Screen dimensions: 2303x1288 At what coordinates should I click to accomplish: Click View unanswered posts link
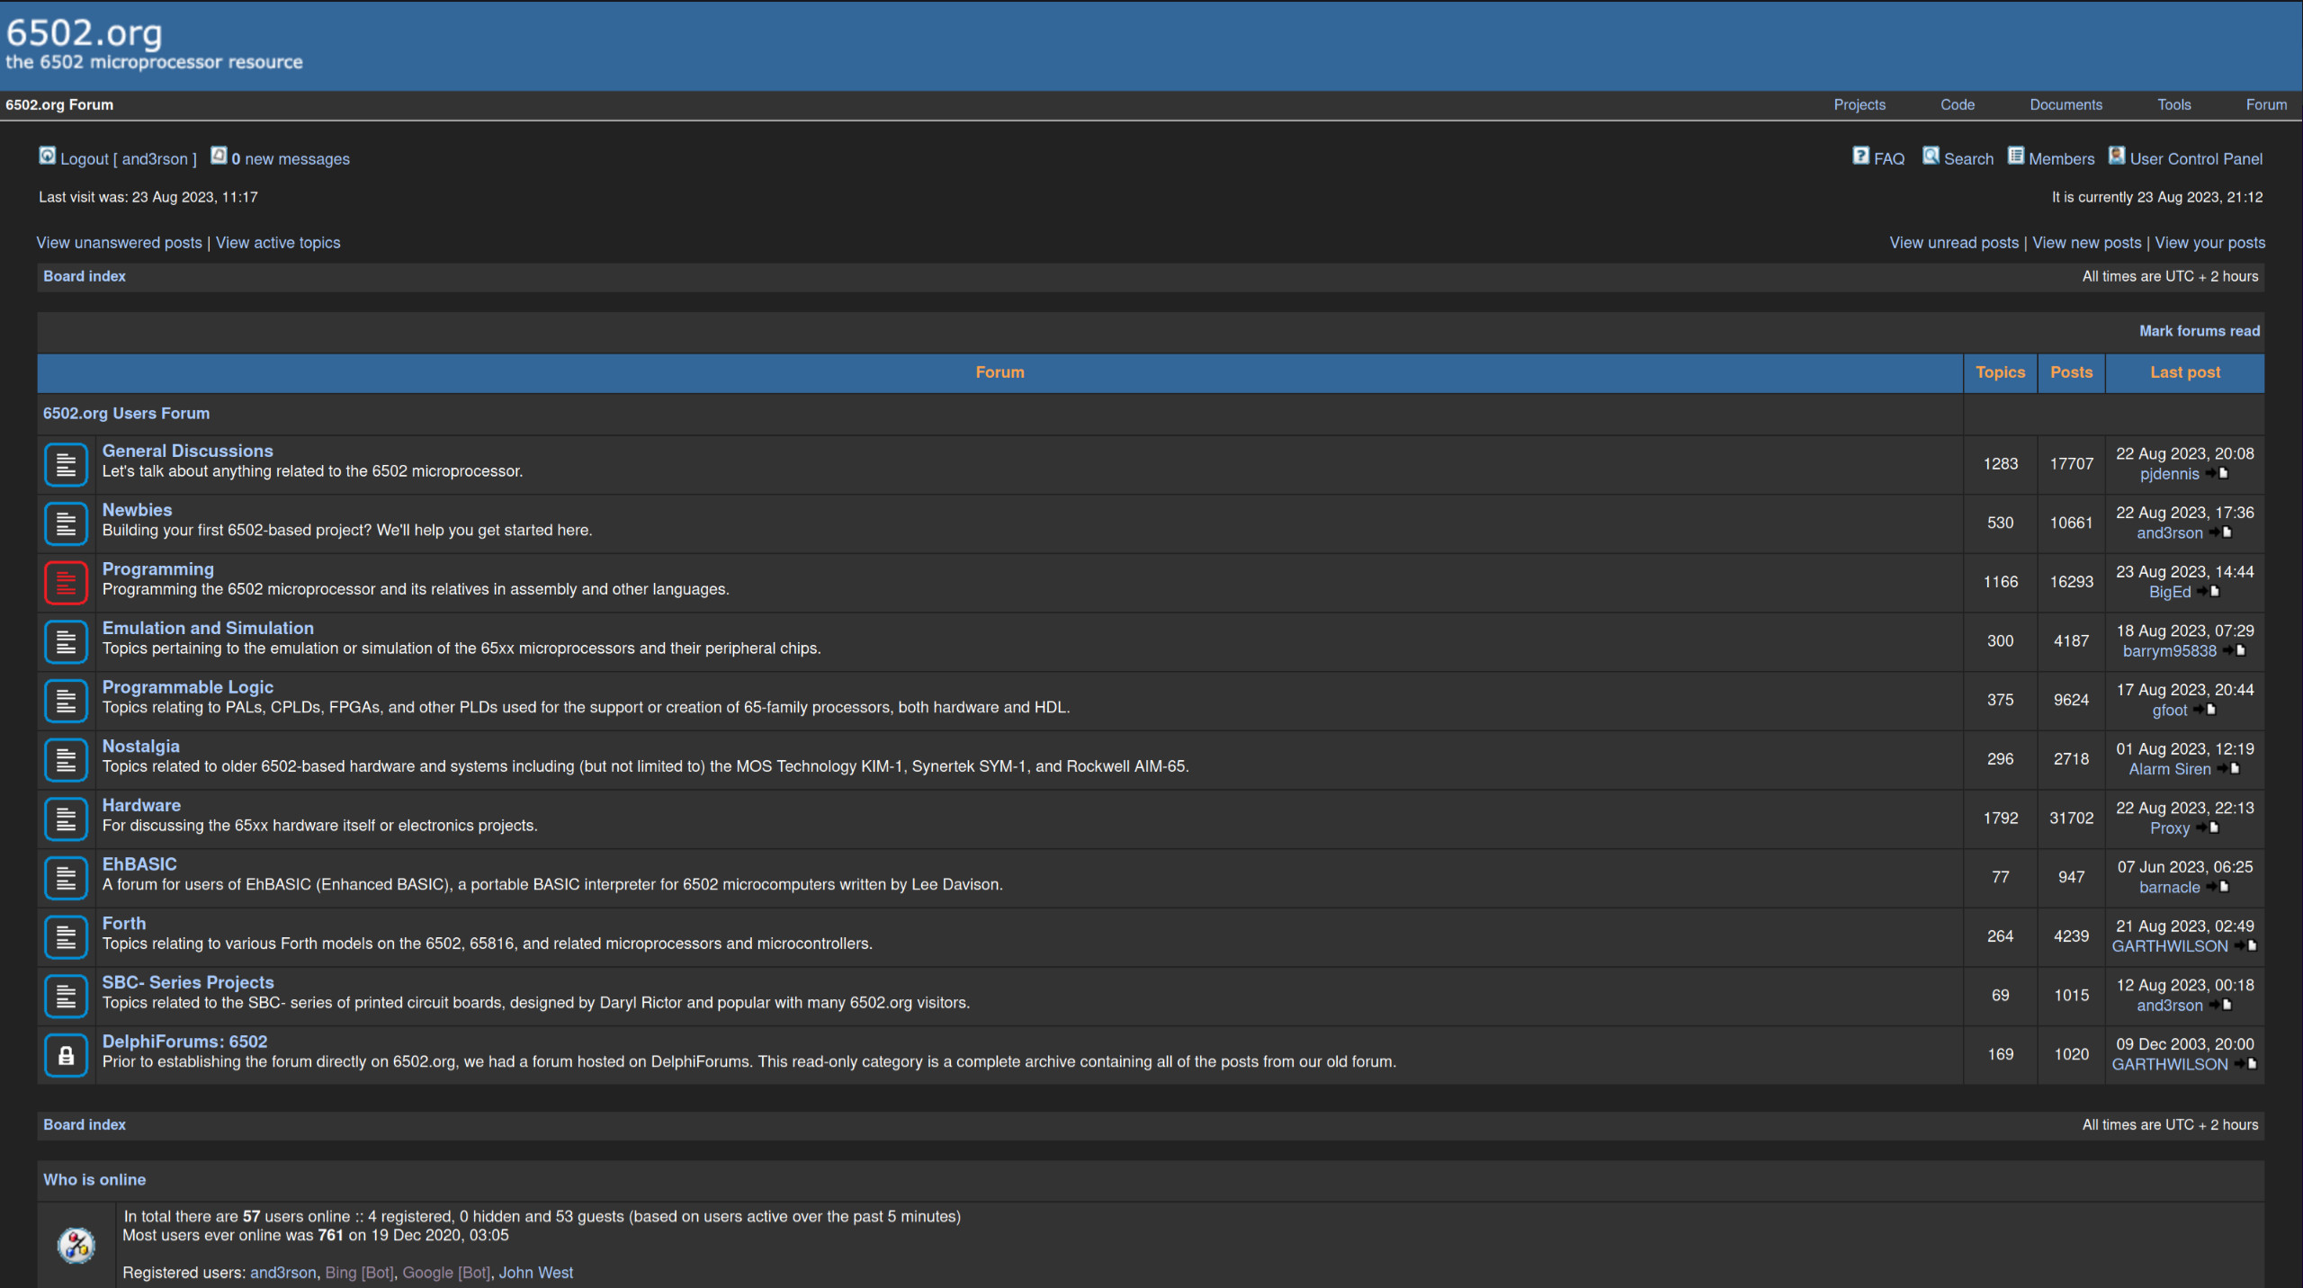[119, 243]
